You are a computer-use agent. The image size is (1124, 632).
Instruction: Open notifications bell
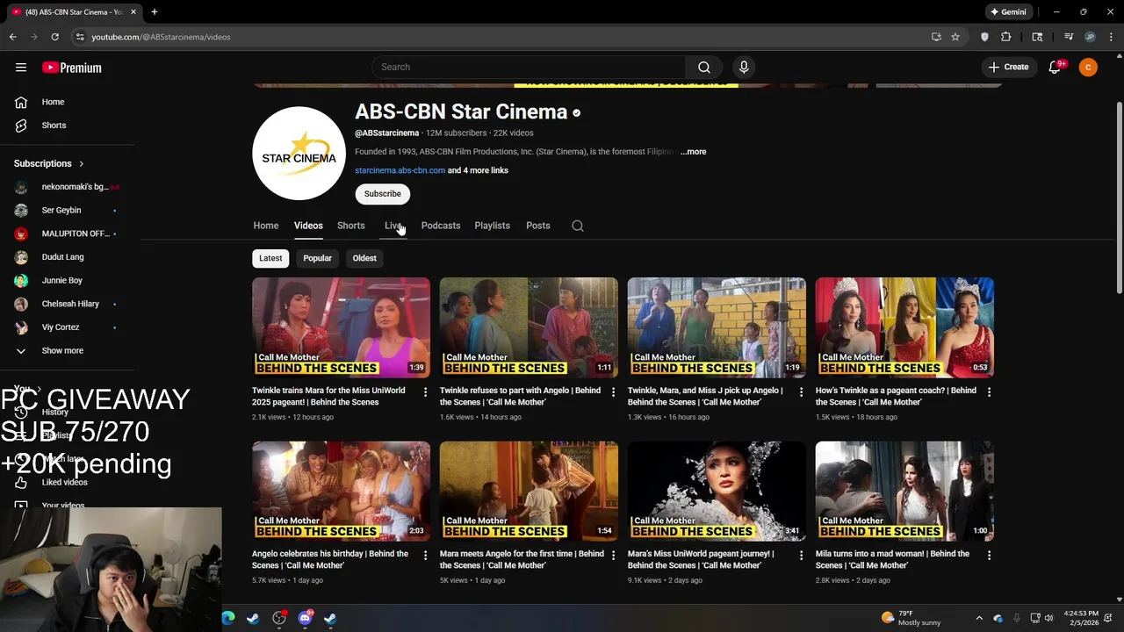coord(1055,68)
